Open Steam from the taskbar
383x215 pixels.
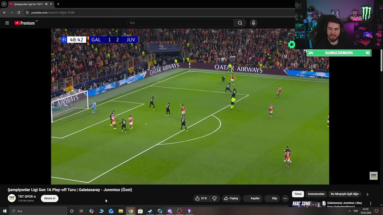point(150,211)
